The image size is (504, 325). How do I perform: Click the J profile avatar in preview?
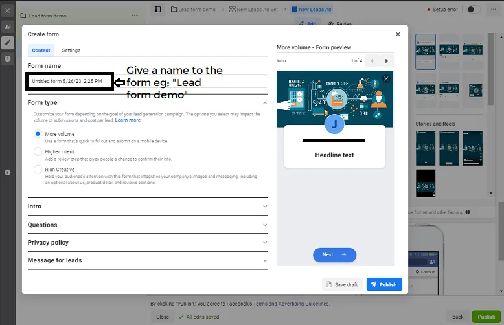click(334, 124)
